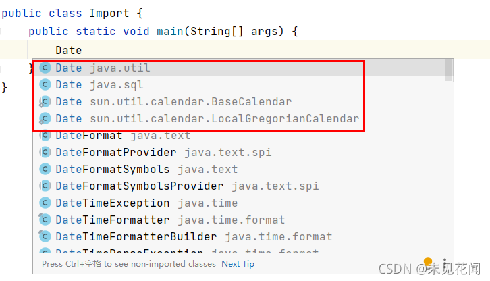Click class icon beside DateFormatSymbols
This screenshot has height=281, width=490.
(x=45, y=169)
